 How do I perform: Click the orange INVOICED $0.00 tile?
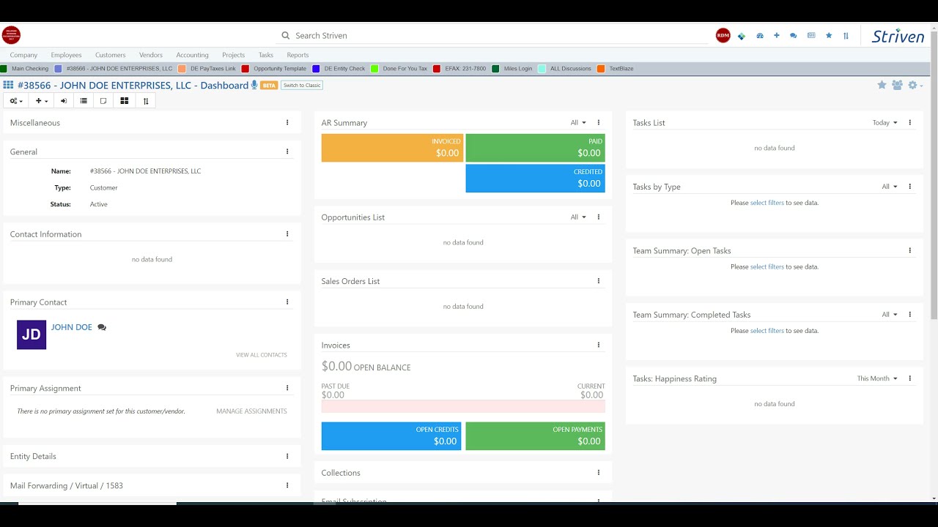393,148
